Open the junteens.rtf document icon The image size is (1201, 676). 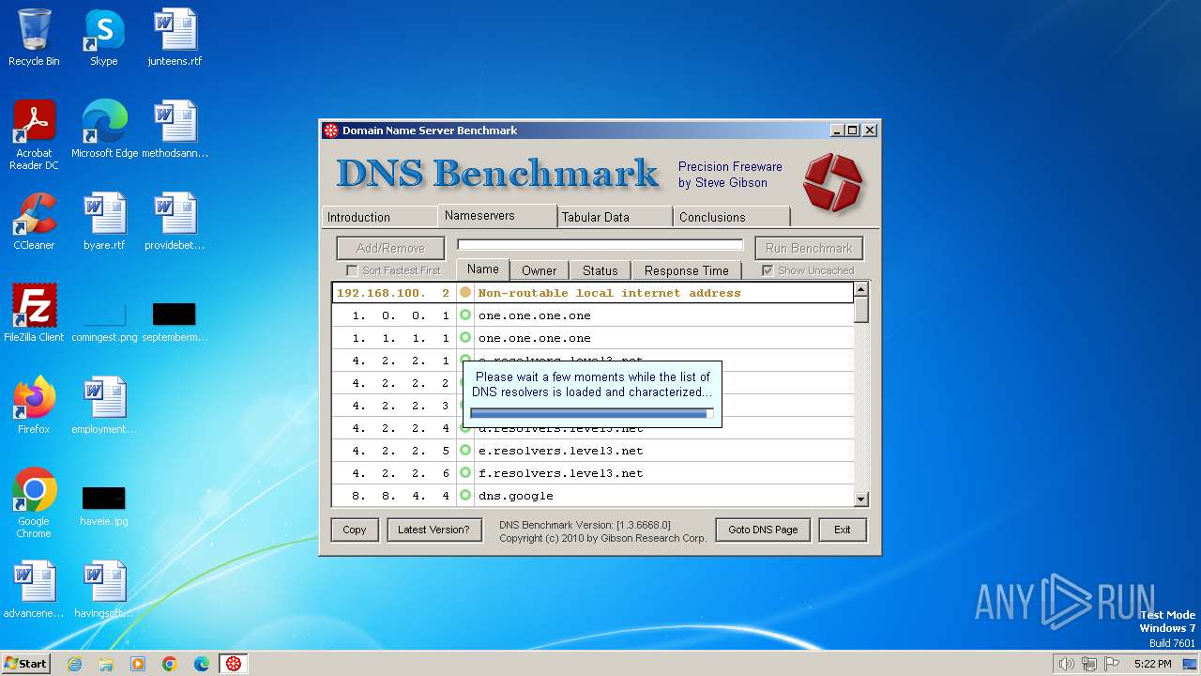175,38
